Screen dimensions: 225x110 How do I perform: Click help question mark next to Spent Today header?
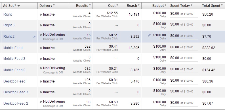(x=192, y=5)
